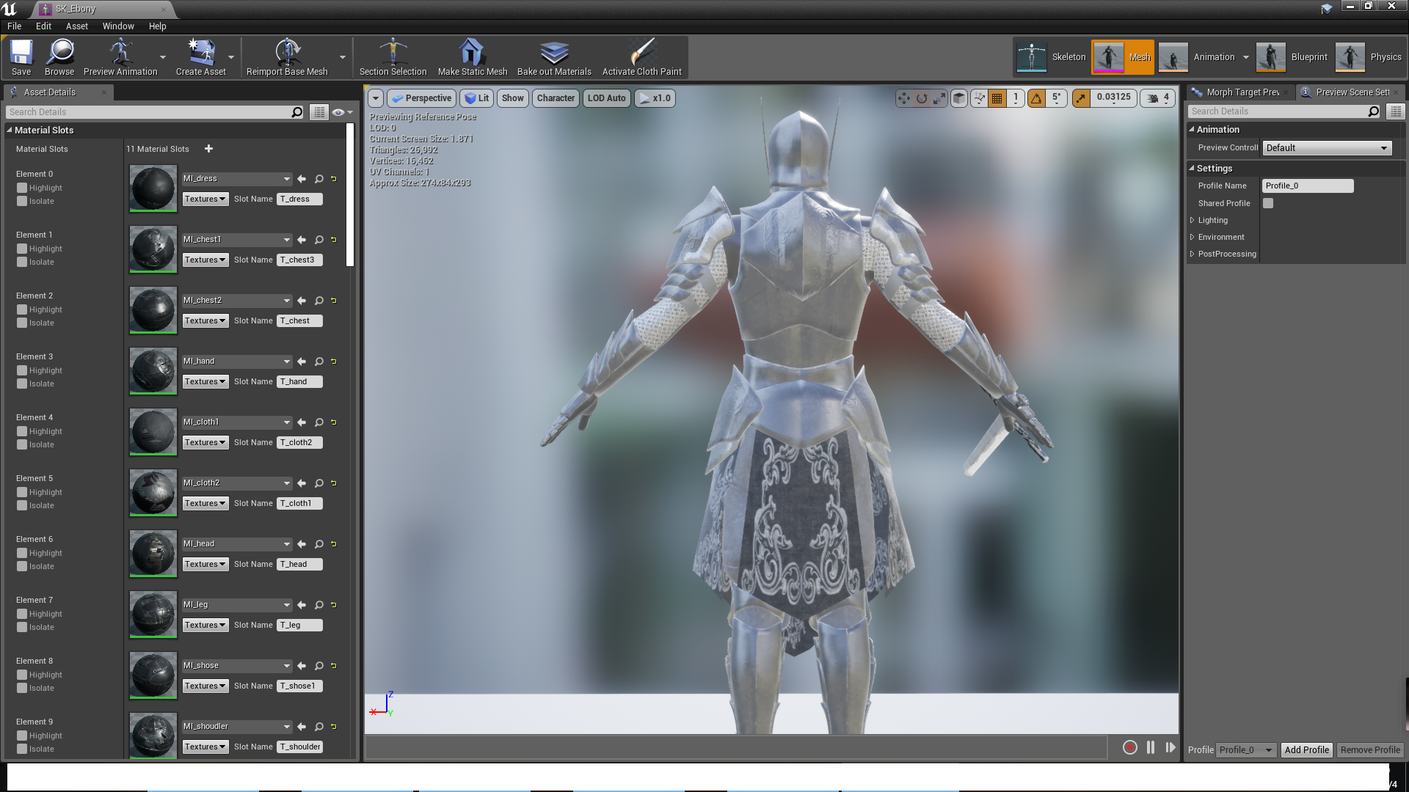The height and width of the screenshot is (792, 1409).
Task: Add a material slot with plus icon
Action: [x=208, y=149]
